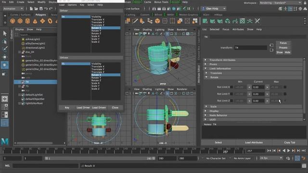
Task: Click the range slider bar
Action: click(100, 158)
